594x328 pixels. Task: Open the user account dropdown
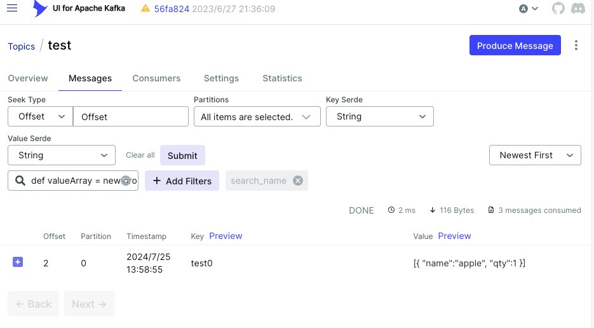pyautogui.click(x=529, y=8)
